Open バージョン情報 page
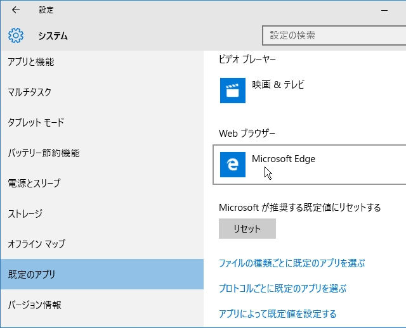This screenshot has height=328, width=406. tap(102, 305)
